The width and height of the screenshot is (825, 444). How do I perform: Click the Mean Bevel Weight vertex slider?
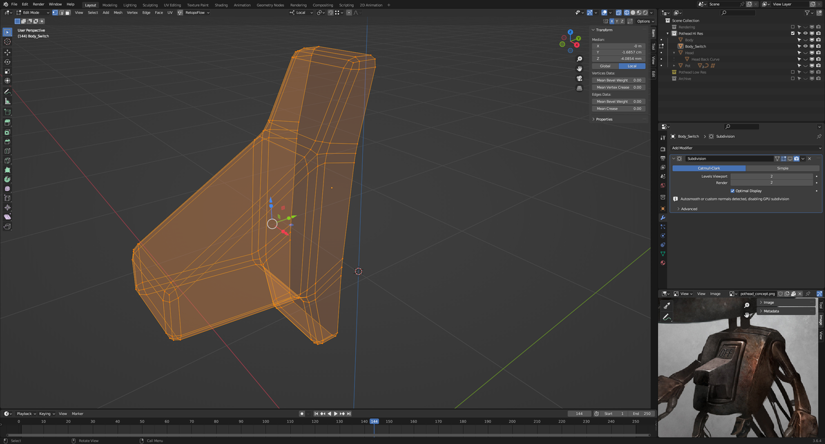point(618,81)
